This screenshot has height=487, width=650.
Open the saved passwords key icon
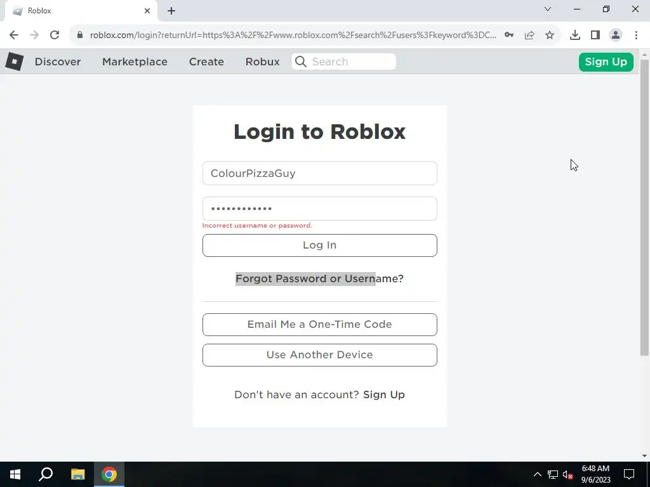point(509,36)
